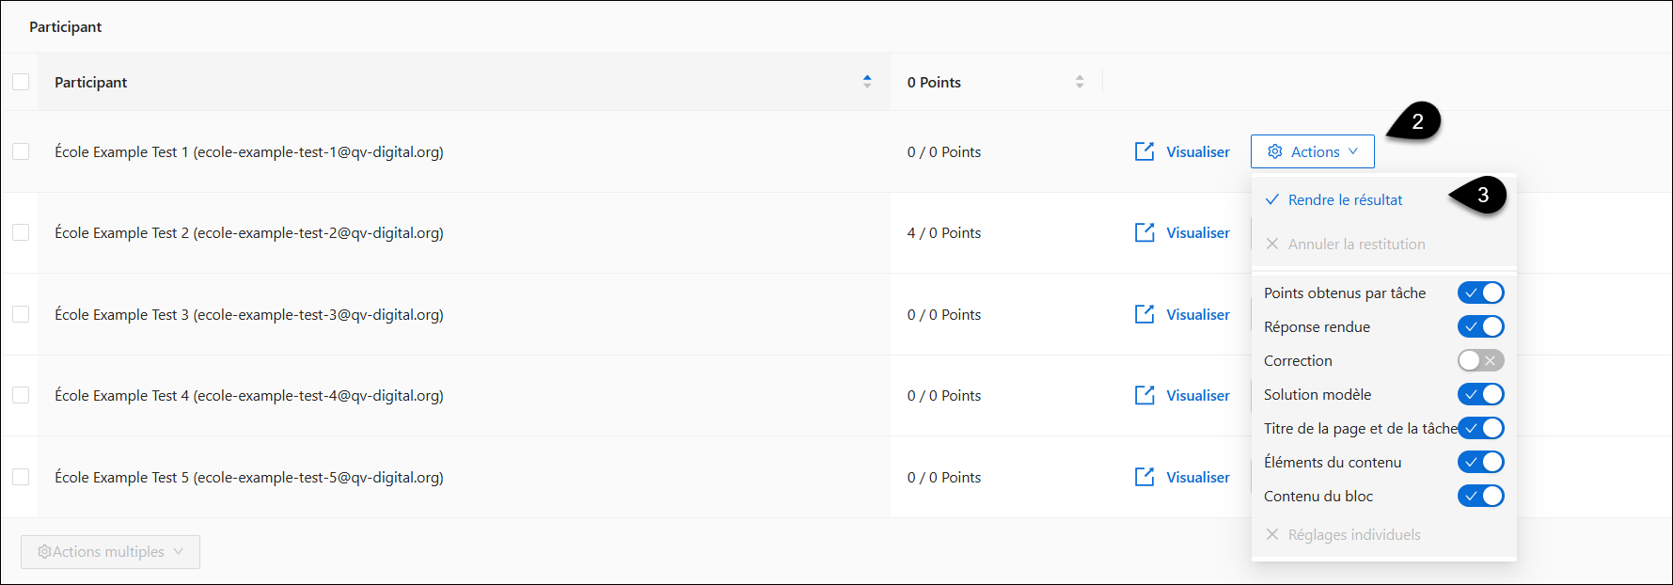This screenshot has width=1673, height=585.
Task: Open the Actions multiples dropdown
Action: [110, 552]
